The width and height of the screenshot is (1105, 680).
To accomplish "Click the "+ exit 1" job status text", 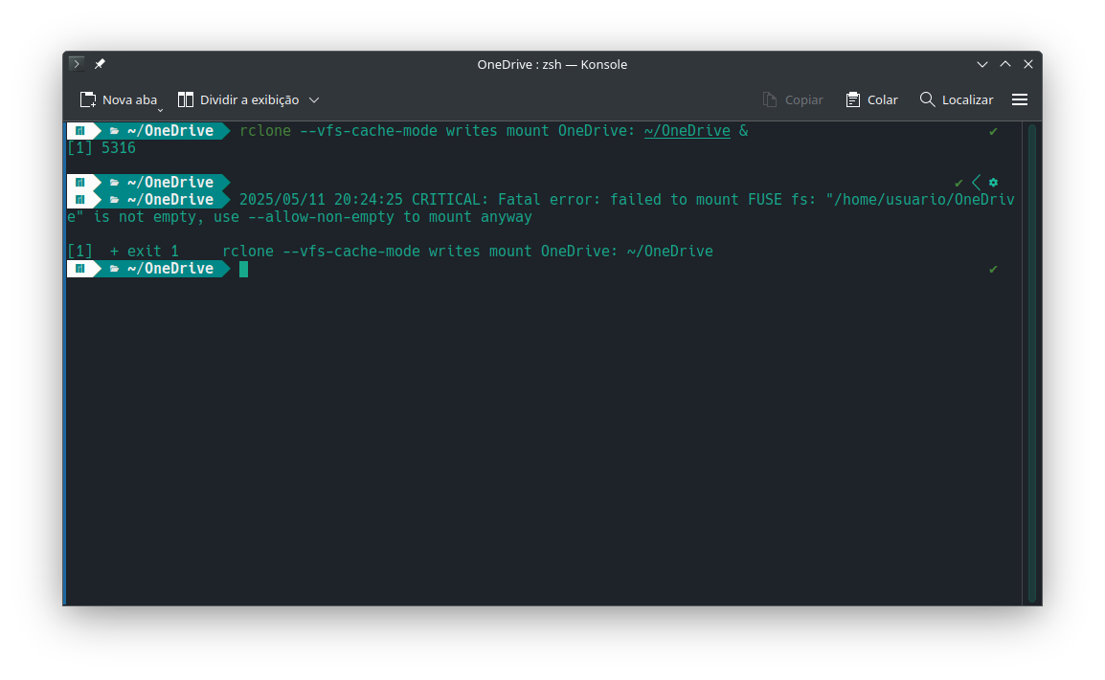I will [145, 252].
